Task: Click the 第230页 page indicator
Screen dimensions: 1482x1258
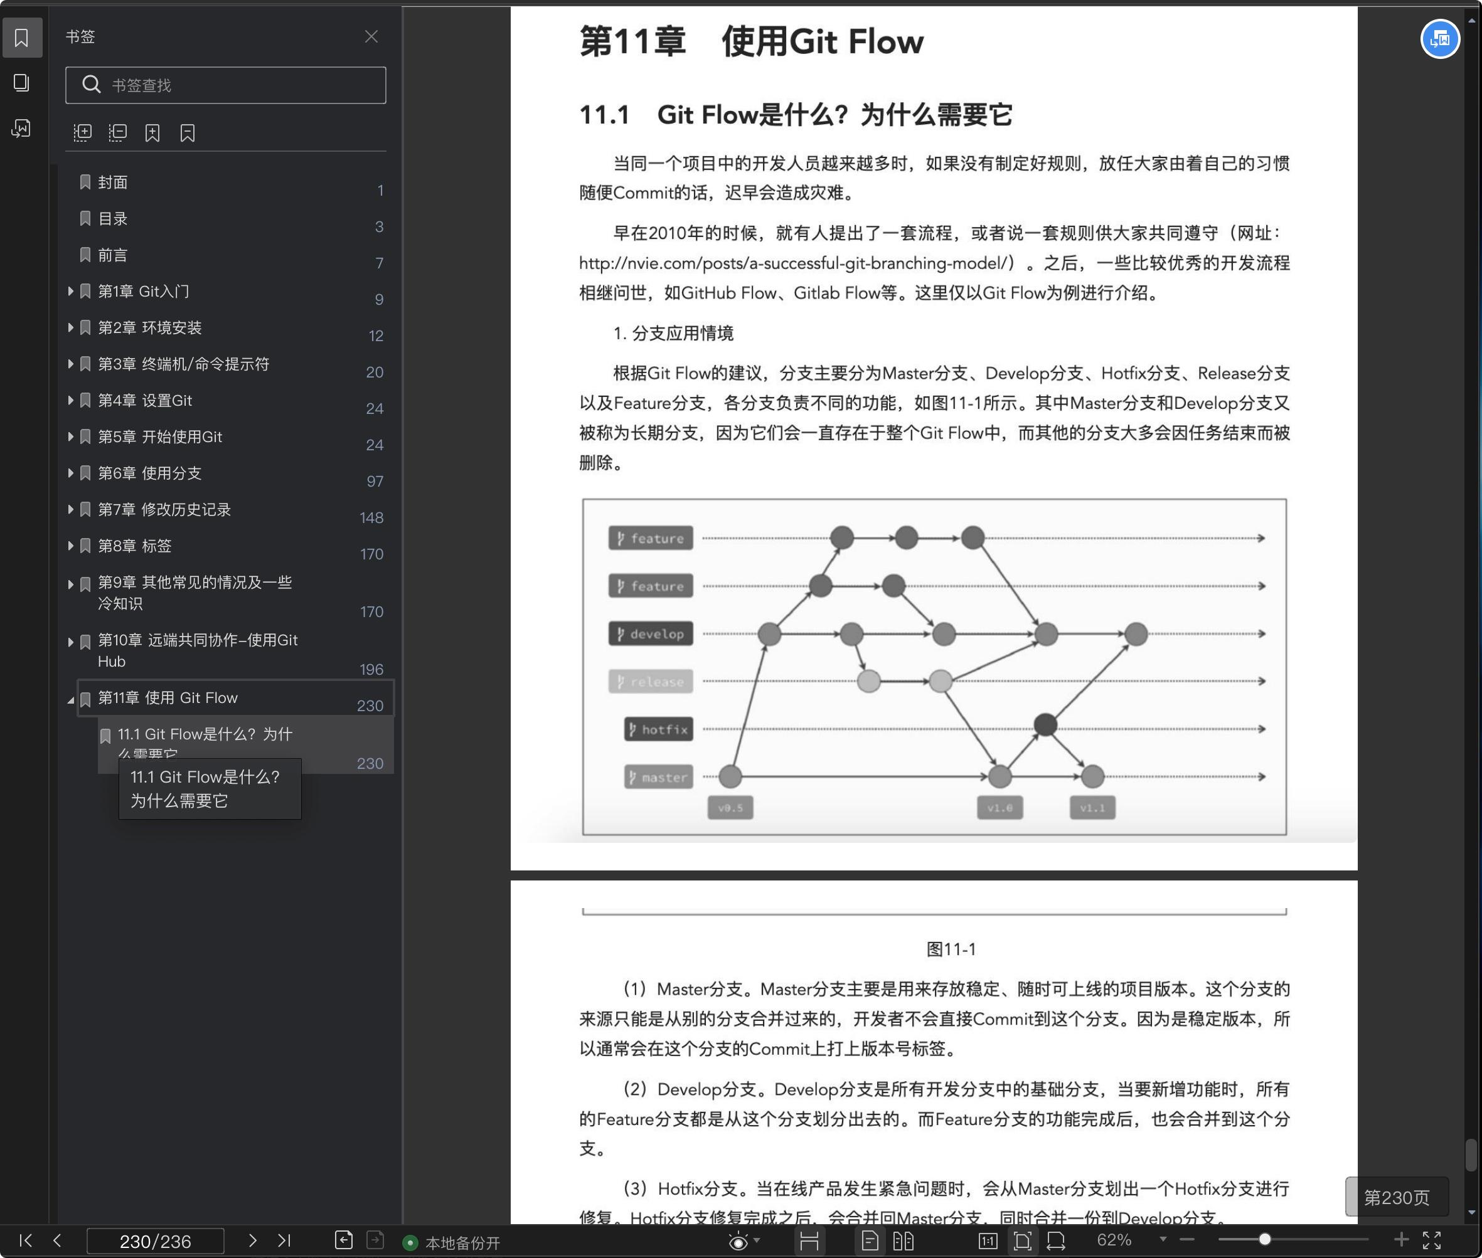Action: (1397, 1197)
